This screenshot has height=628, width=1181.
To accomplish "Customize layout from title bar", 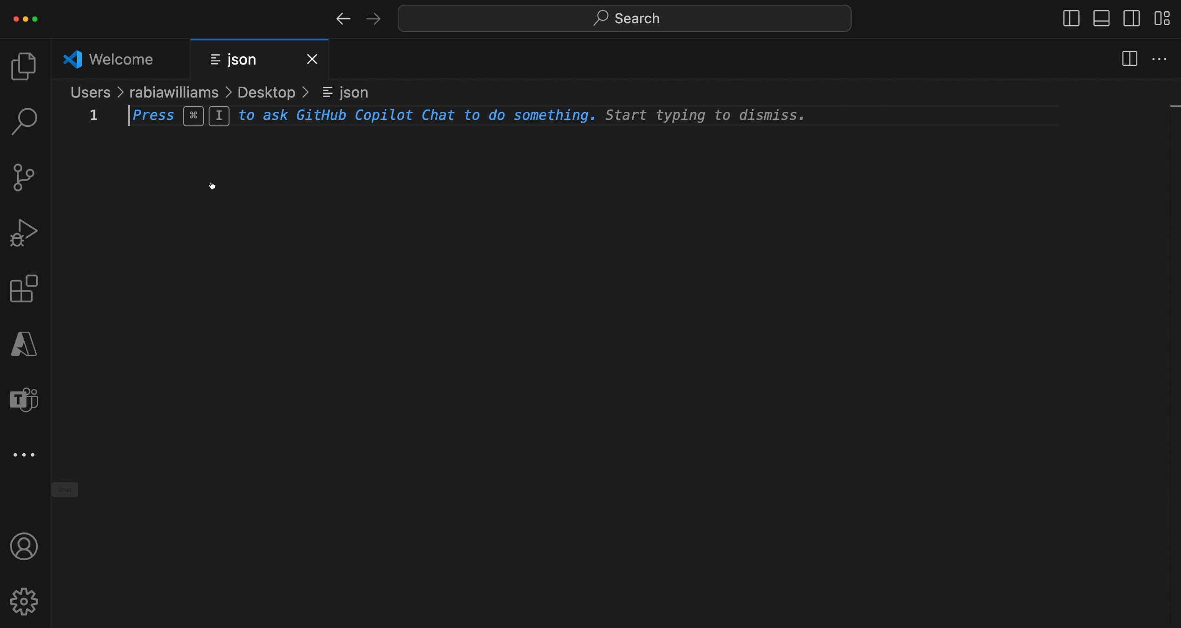I will point(1162,19).
